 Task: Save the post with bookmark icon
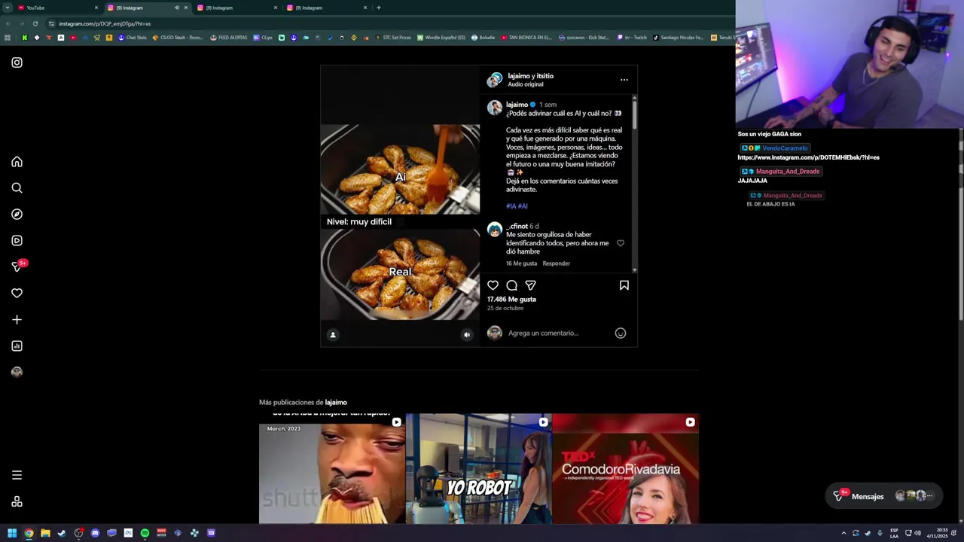click(x=624, y=285)
